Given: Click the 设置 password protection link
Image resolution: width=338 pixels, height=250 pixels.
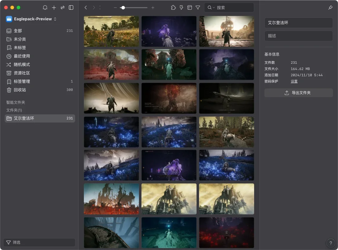Looking at the screenshot, I should tap(294, 81).
